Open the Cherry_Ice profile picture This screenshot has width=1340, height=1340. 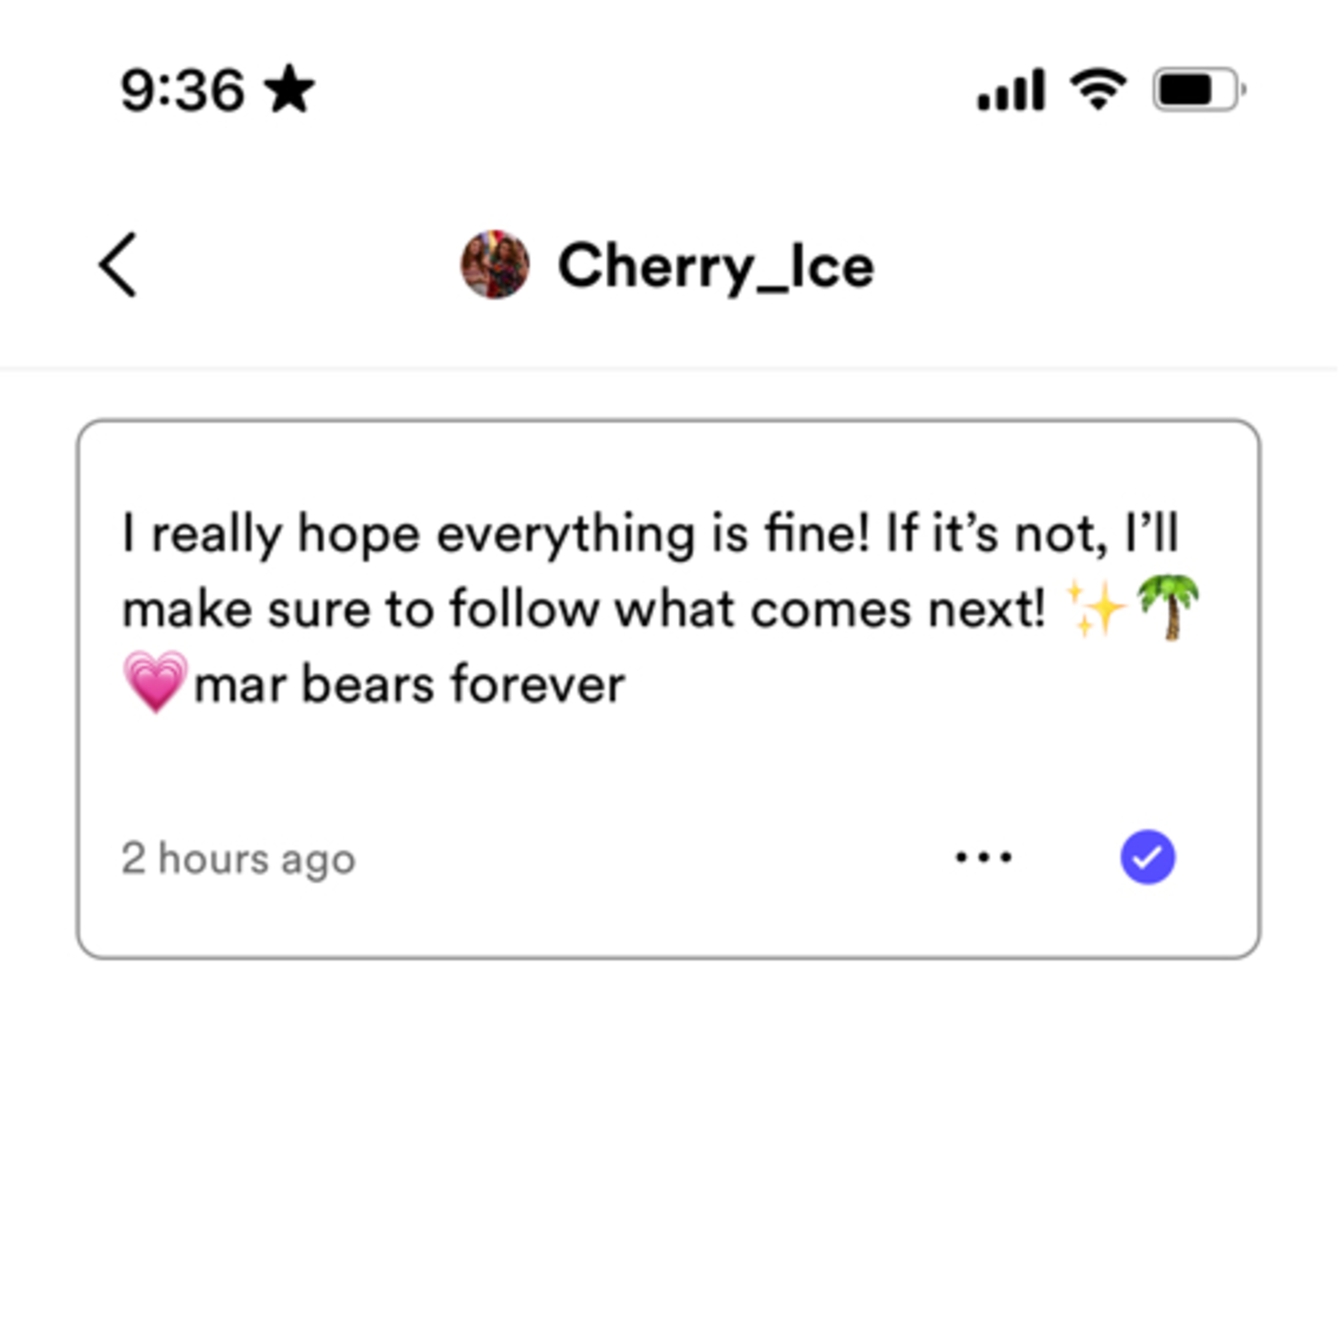click(x=495, y=265)
